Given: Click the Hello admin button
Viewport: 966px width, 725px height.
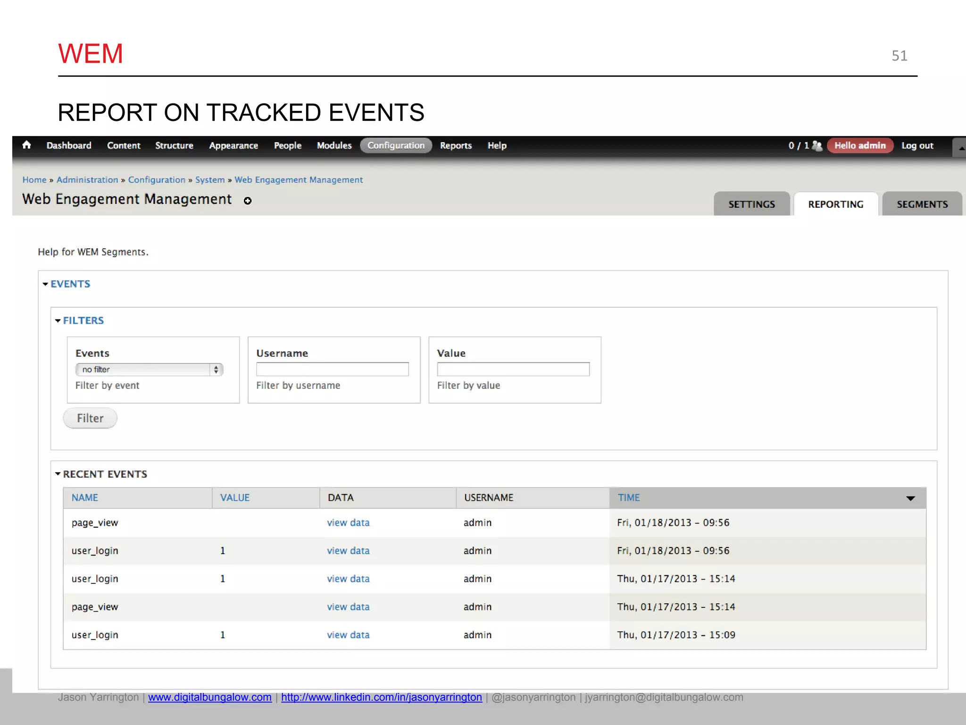Looking at the screenshot, I should [x=859, y=145].
